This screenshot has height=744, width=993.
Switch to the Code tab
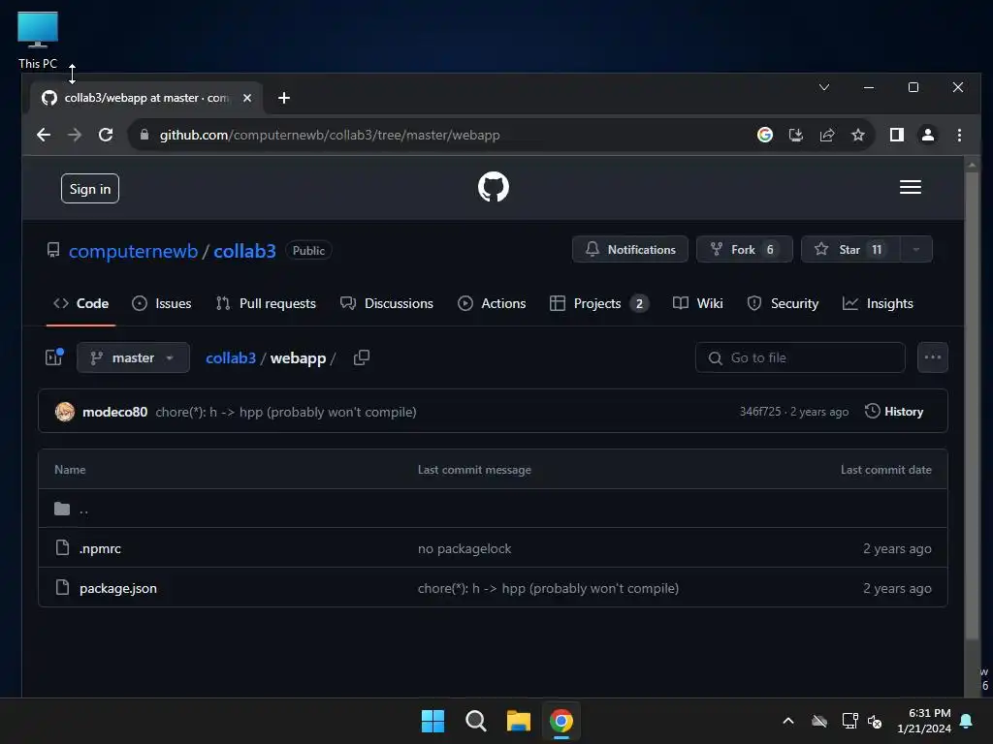point(81,303)
